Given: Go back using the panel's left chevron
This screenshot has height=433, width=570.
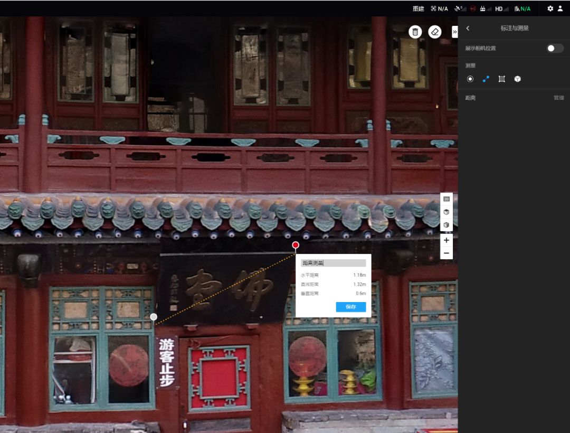Looking at the screenshot, I should click(468, 29).
